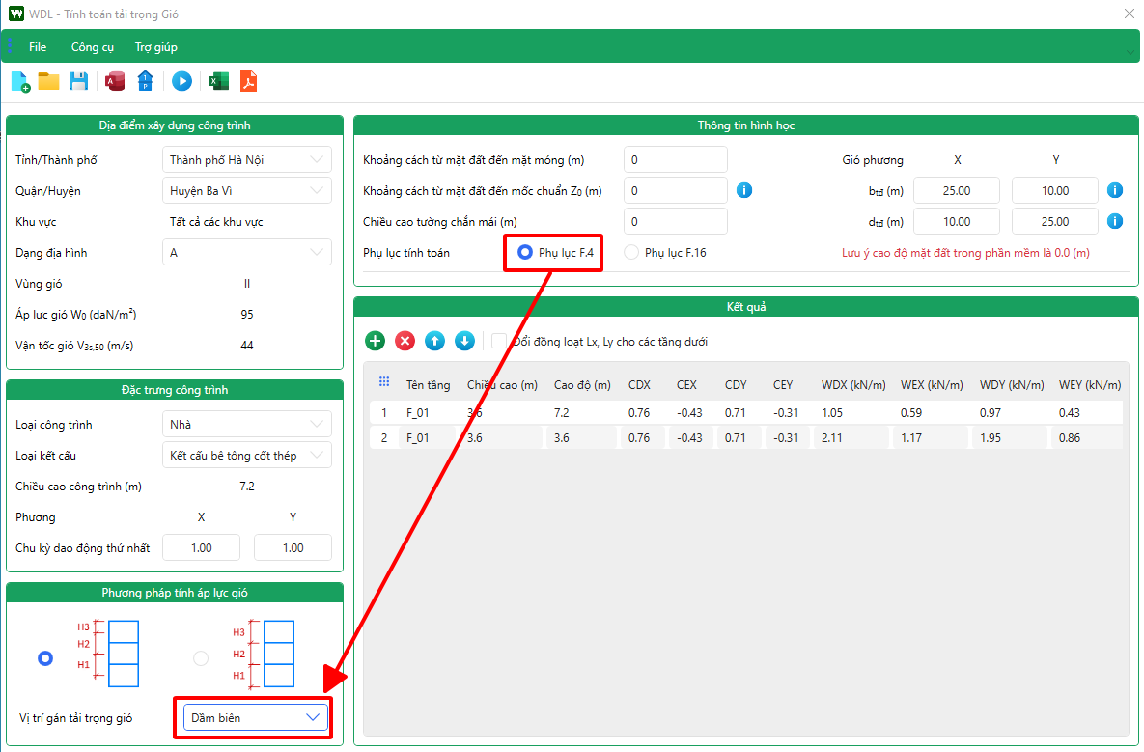Image resolution: width=1144 pixels, height=752 pixels.
Task: Click the Tên tầng column header
Action: point(429,384)
